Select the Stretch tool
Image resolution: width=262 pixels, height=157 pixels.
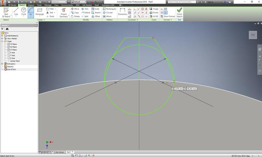pos(96,13)
